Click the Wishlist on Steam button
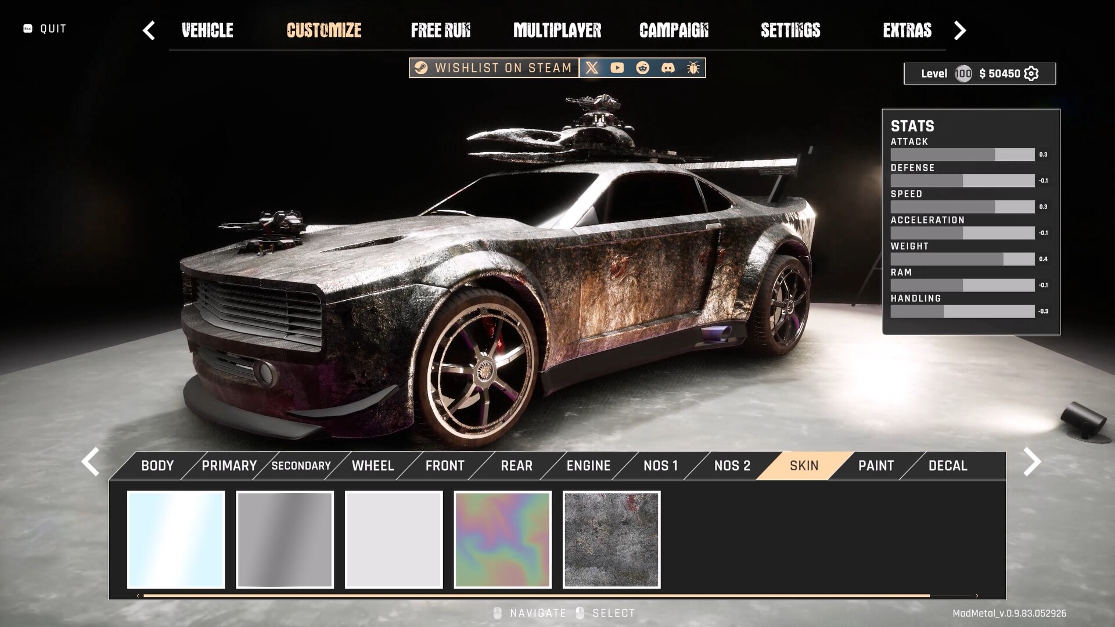Viewport: 1115px width, 627px height. (x=494, y=68)
